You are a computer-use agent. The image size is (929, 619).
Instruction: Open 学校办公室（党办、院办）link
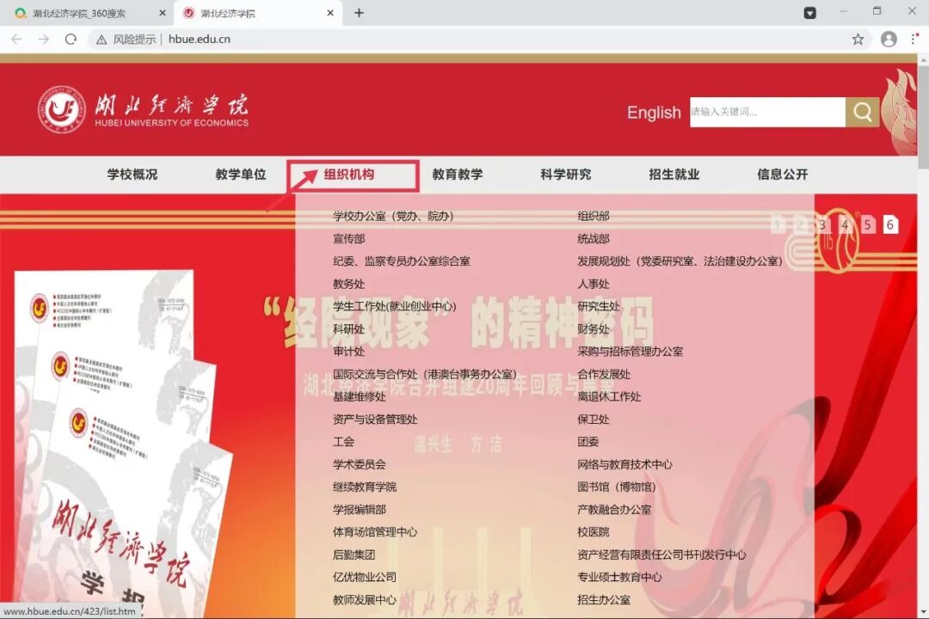(x=394, y=216)
